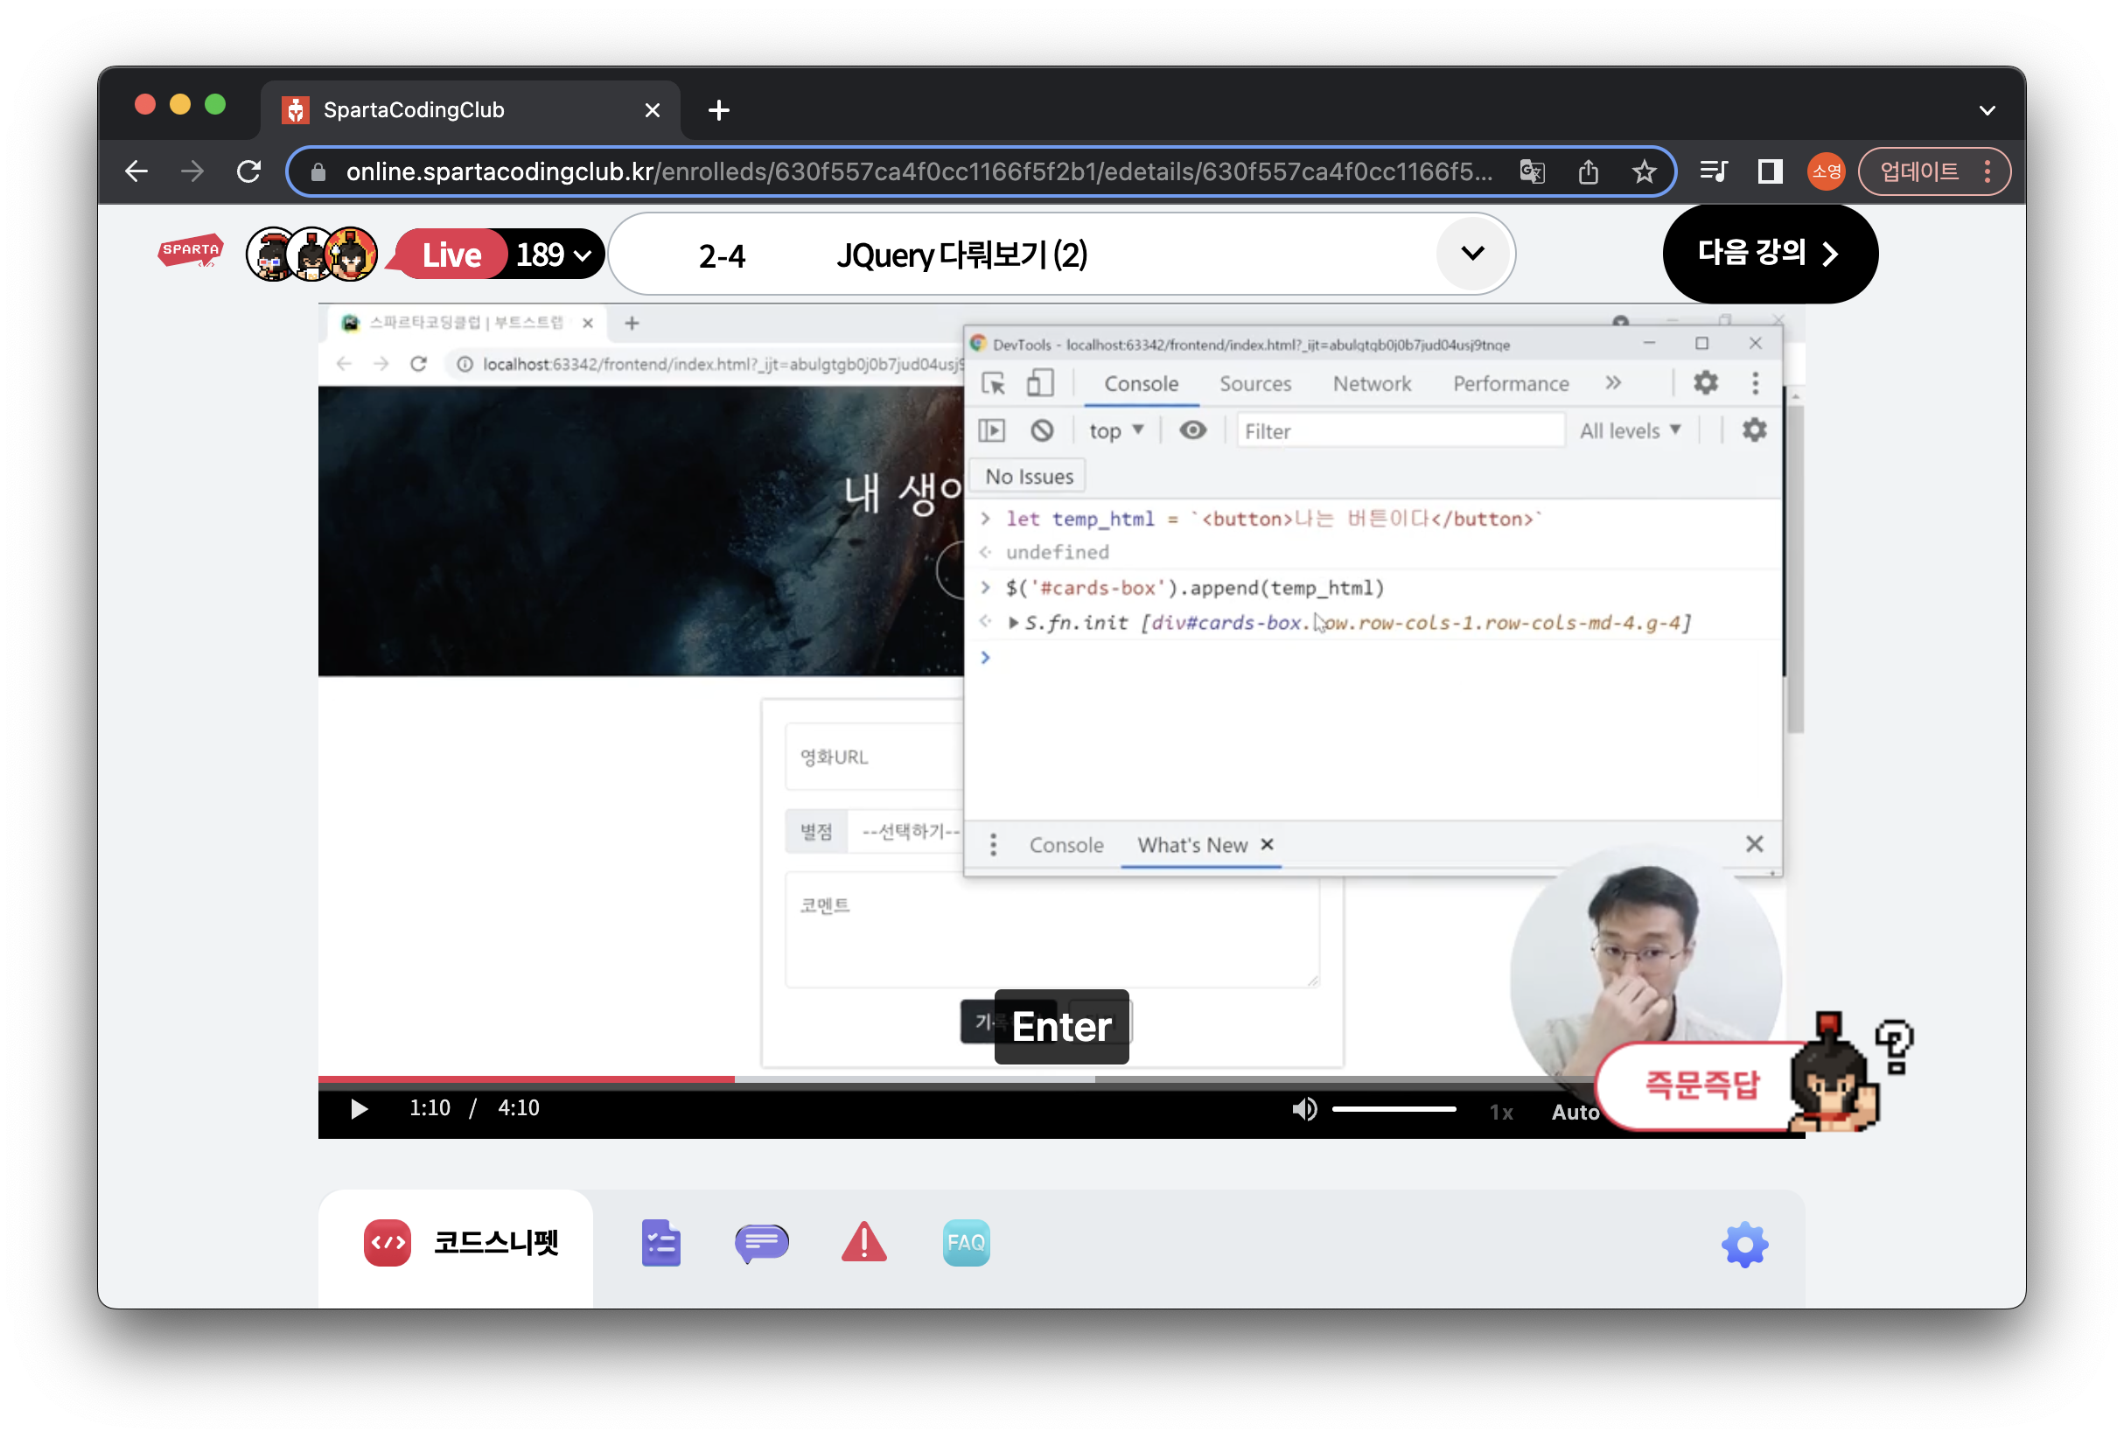
Task: Close the DevTools drawer
Action: click(x=1754, y=844)
